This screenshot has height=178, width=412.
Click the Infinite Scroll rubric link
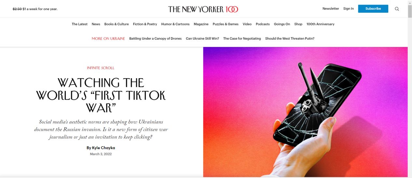pyautogui.click(x=101, y=68)
